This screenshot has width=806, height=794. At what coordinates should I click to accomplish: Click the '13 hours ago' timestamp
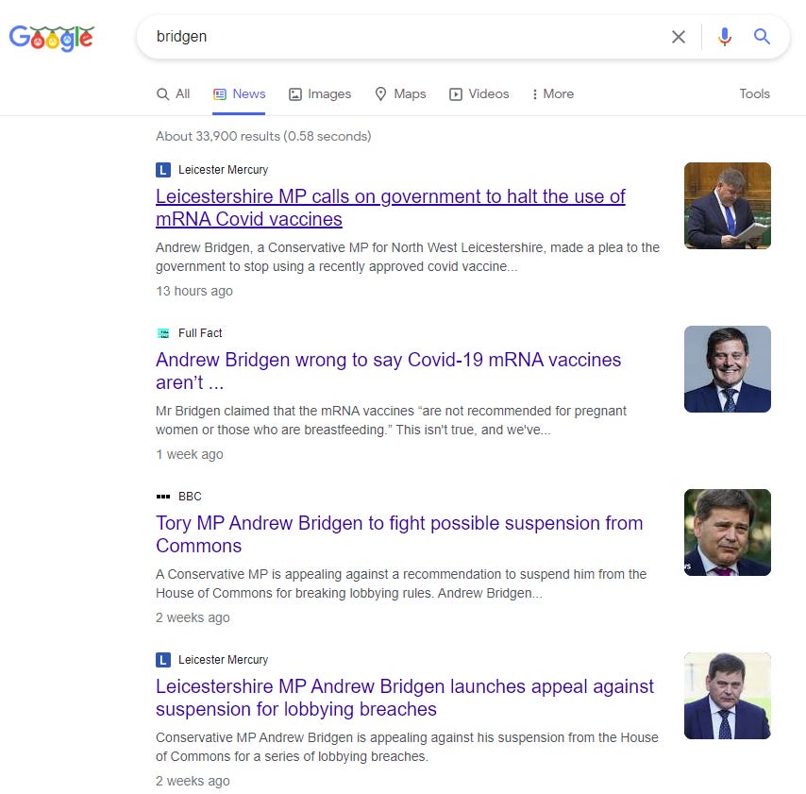click(194, 291)
